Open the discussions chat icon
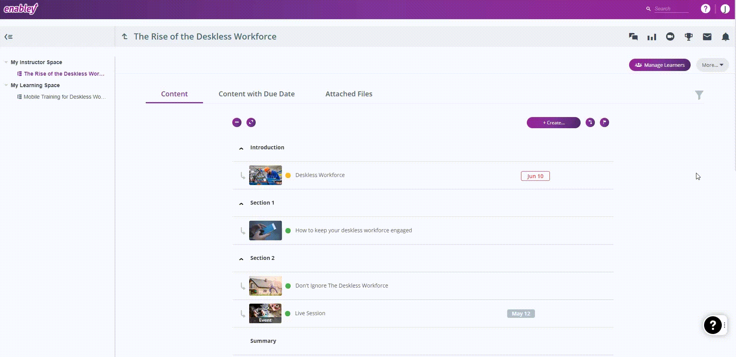Viewport: 736px width, 357px height. (x=633, y=37)
